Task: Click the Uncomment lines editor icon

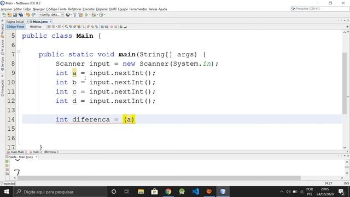Action: pyautogui.click(x=125, y=27)
